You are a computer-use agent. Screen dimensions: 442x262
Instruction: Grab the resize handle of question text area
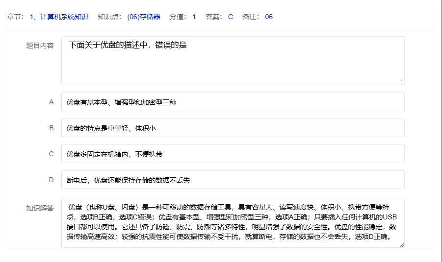(x=402, y=82)
